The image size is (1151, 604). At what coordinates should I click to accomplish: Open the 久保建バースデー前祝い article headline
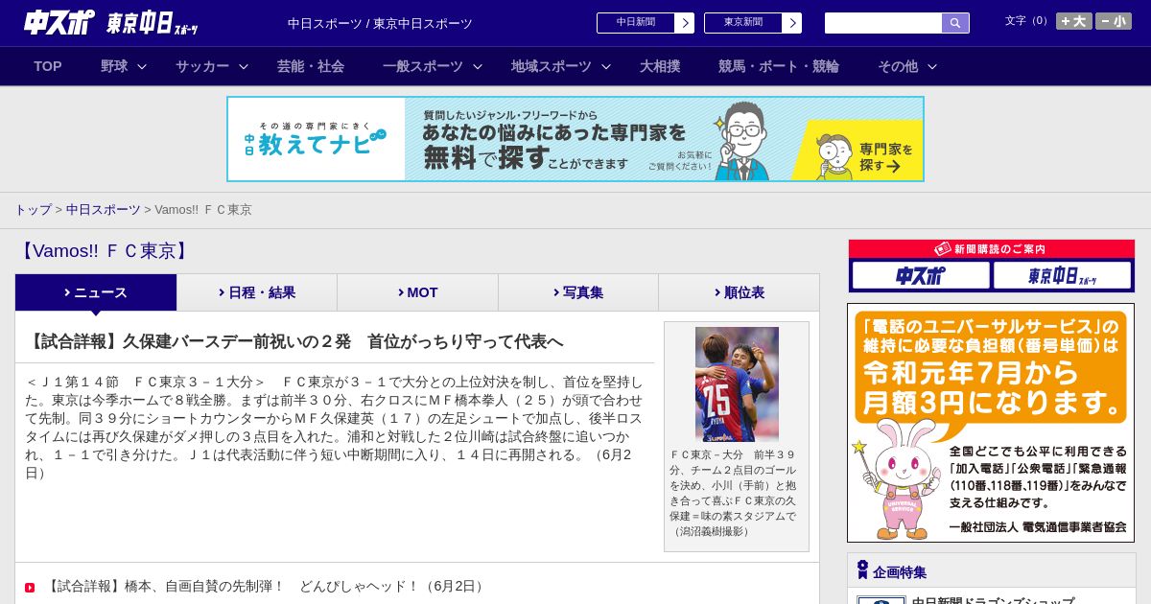294,341
